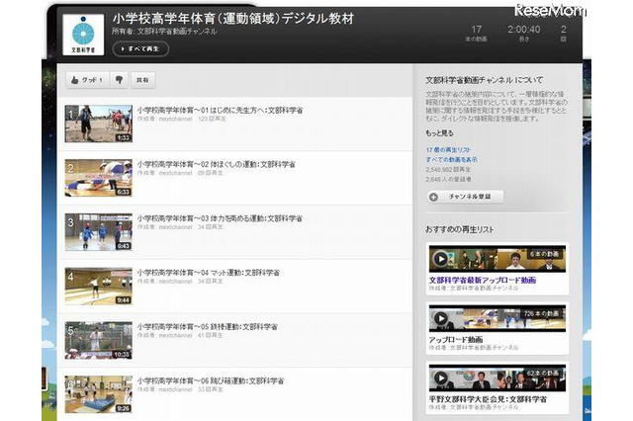Click playlist title 小学校高学年体育(運動領域)デジタル教材
The width and height of the screenshot is (633, 421).
(x=233, y=19)
